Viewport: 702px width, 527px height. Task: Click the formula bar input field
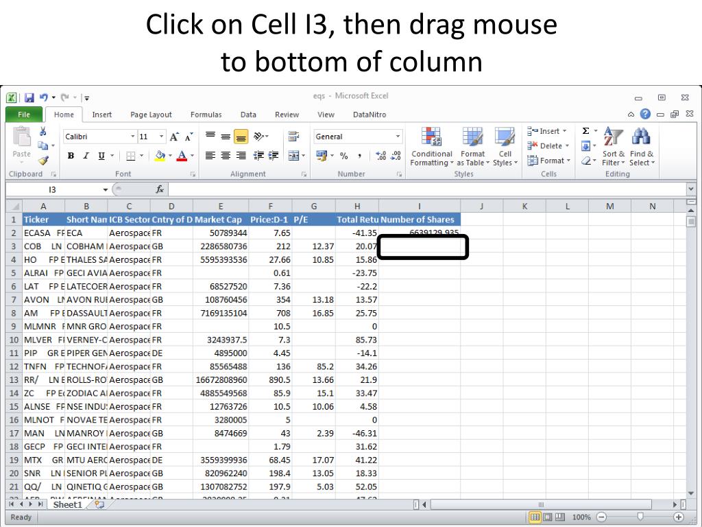427,189
